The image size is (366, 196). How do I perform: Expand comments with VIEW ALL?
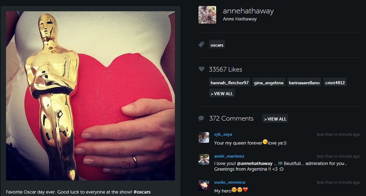coord(275,119)
